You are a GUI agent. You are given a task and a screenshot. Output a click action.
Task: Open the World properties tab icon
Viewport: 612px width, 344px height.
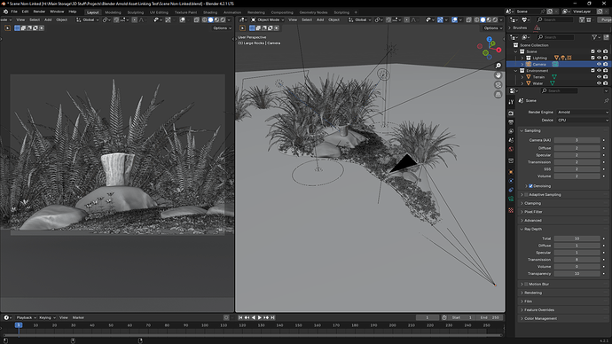(511, 149)
